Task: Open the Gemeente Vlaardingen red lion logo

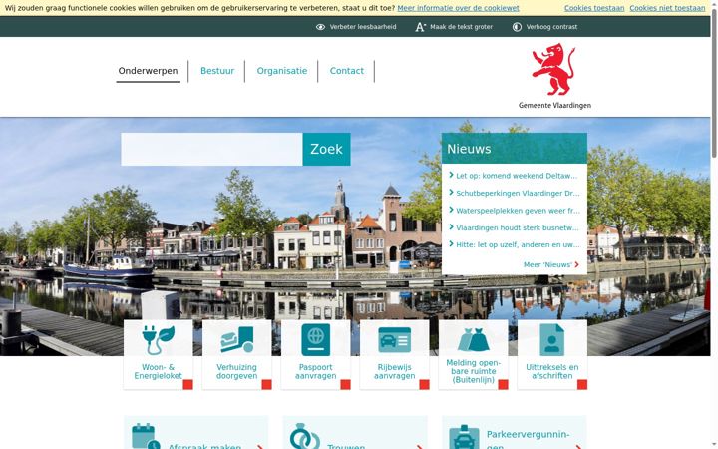Action: point(554,69)
